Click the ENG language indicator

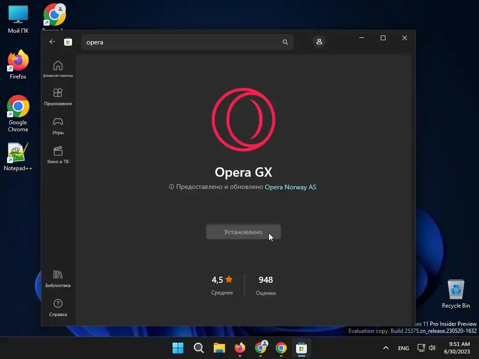click(x=404, y=348)
